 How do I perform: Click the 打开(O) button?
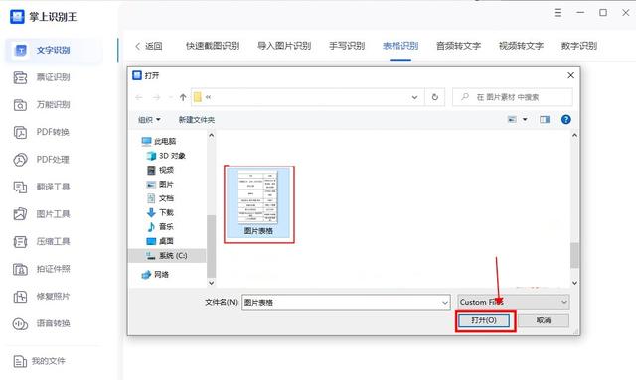tap(484, 320)
